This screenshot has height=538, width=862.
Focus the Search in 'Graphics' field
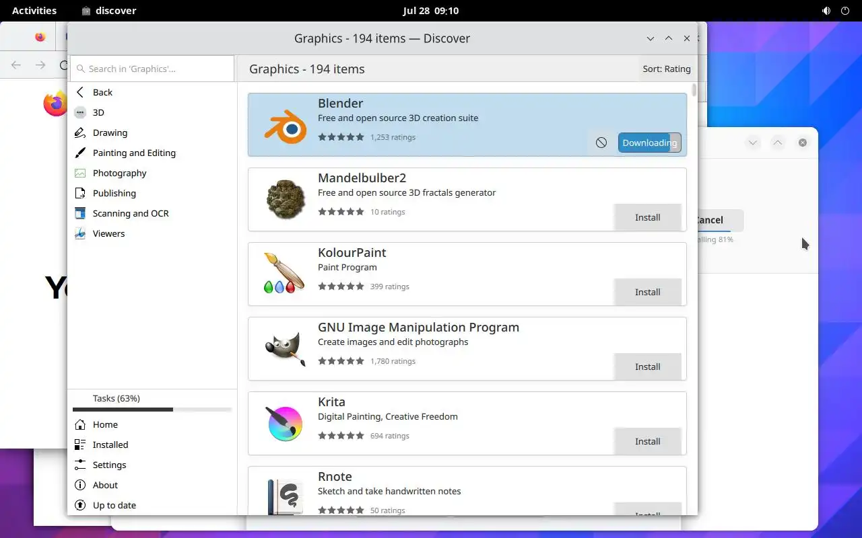point(152,69)
